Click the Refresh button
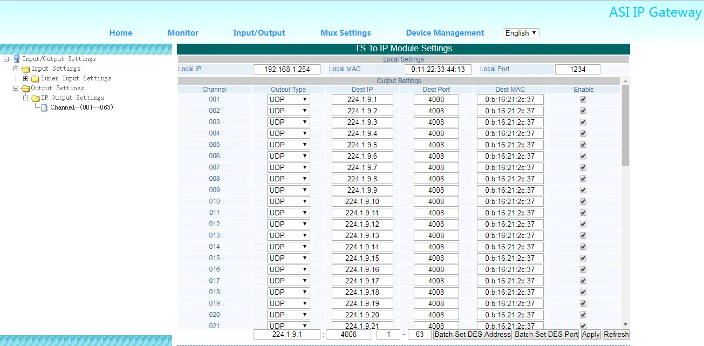Image resolution: width=704 pixels, height=346 pixels. point(616,334)
